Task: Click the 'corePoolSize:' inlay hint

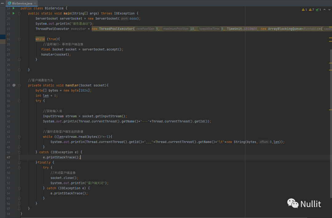Action: tap(145, 29)
